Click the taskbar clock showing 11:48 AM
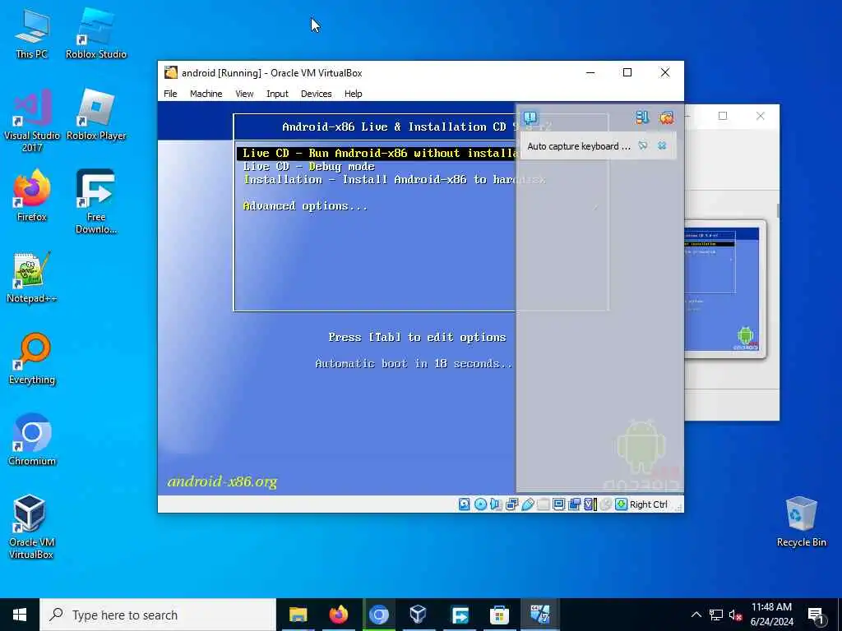Screen dimensions: 842x631 [x=771, y=615]
